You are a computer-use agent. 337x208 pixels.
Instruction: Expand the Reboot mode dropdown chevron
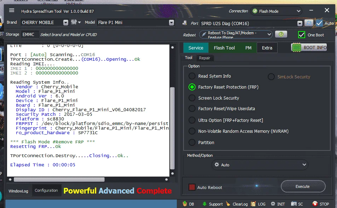coord(269,34)
